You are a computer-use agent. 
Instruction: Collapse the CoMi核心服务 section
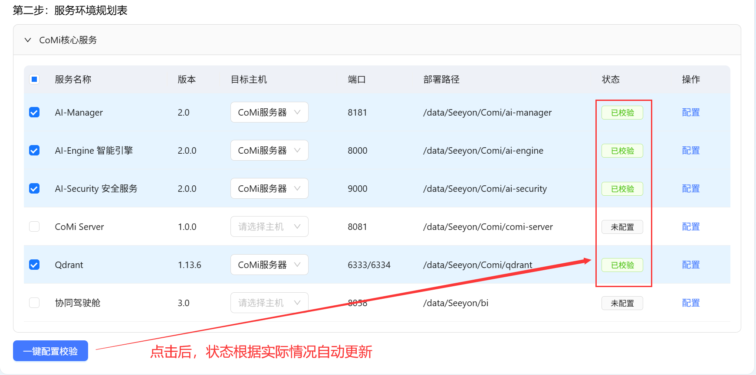[28, 40]
